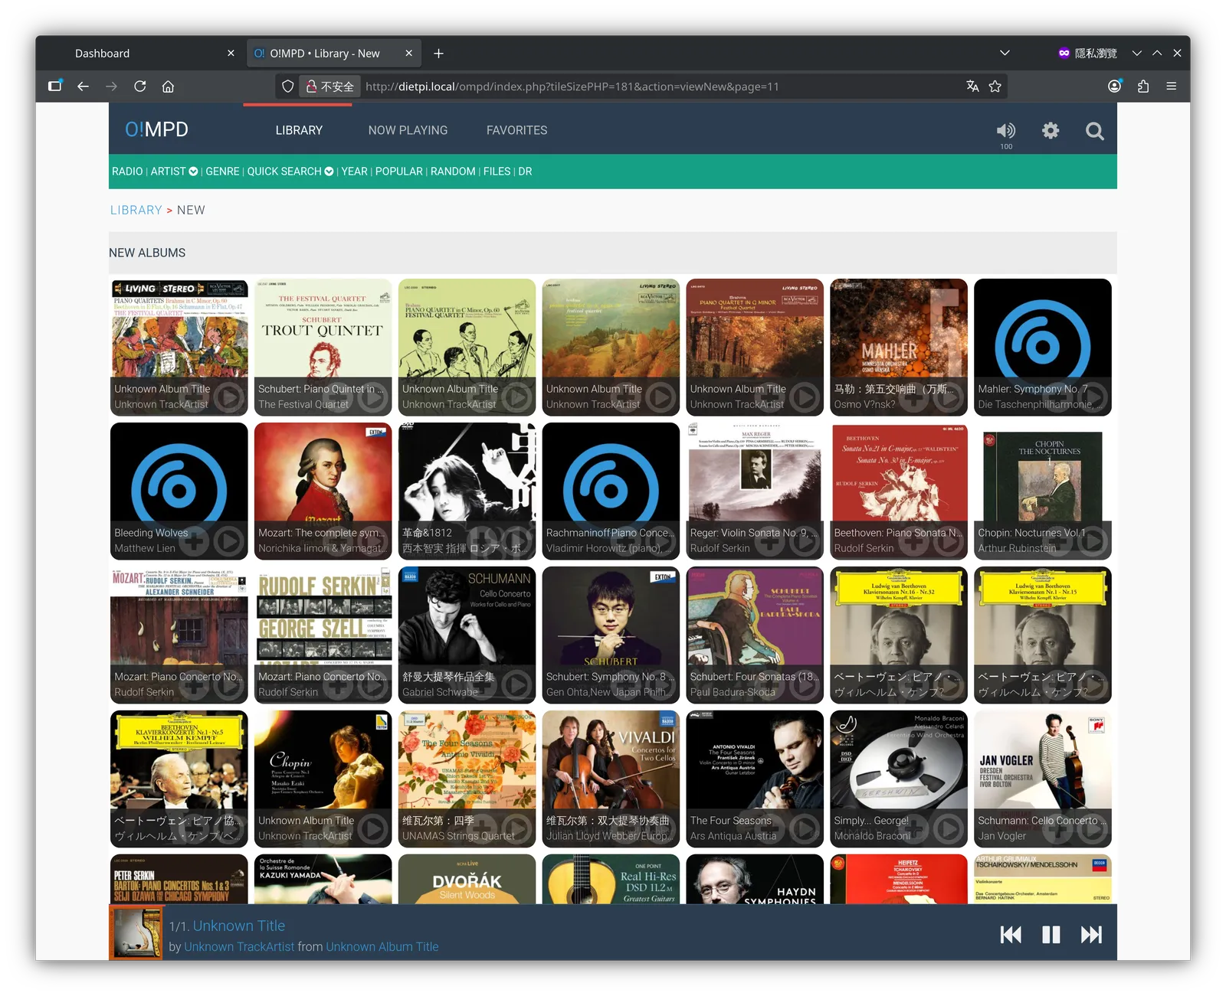The height and width of the screenshot is (996, 1226).
Task: Open the list all tabs dropdown
Action: point(1005,54)
